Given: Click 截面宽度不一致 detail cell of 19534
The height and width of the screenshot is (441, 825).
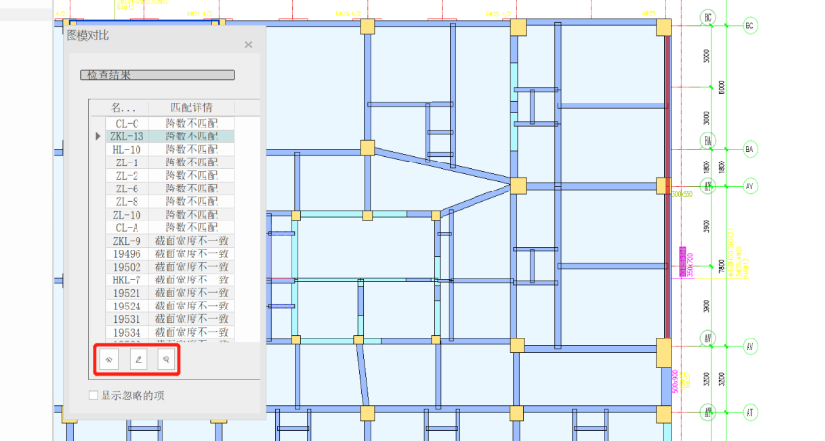Looking at the screenshot, I should tap(192, 332).
